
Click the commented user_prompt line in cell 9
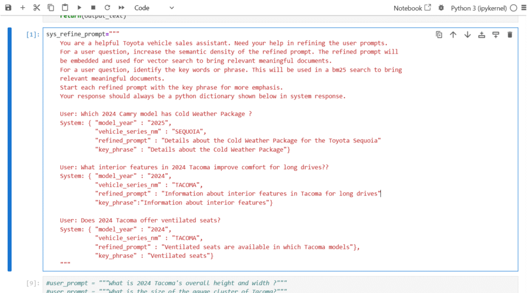pos(166,283)
